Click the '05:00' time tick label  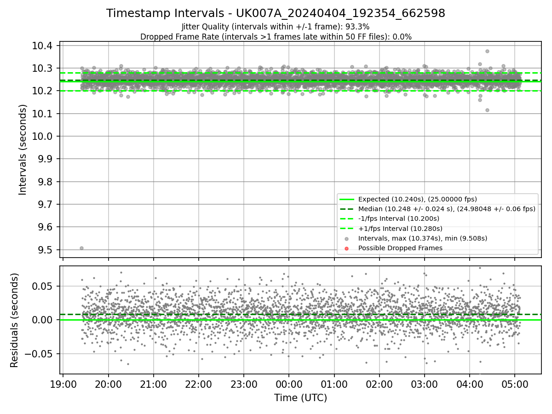pos(514,384)
